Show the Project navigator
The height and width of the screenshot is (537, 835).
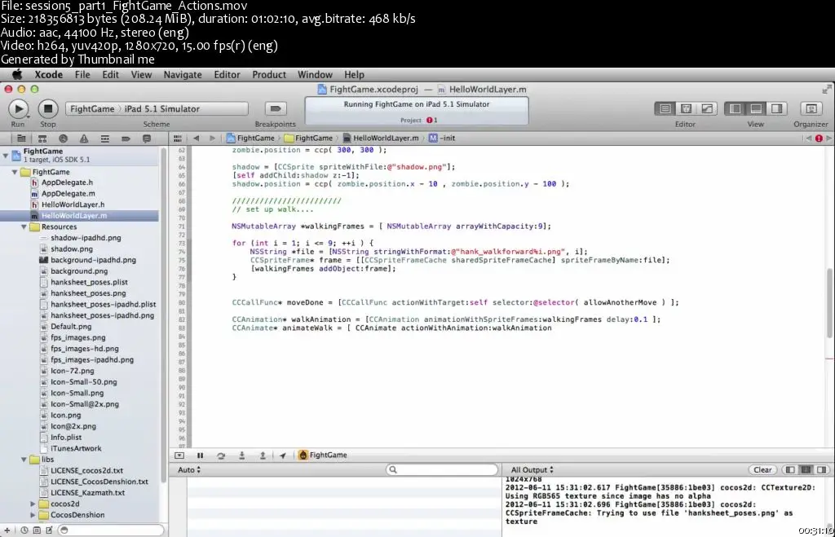point(21,139)
